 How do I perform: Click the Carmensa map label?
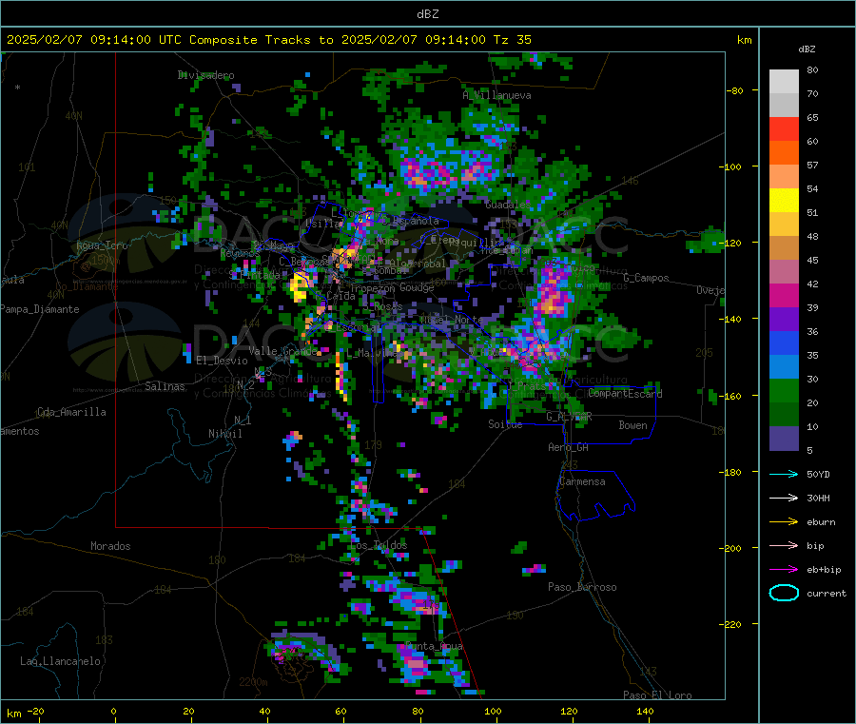[582, 481]
